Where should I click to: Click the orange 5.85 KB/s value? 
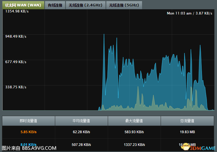[28, 132]
